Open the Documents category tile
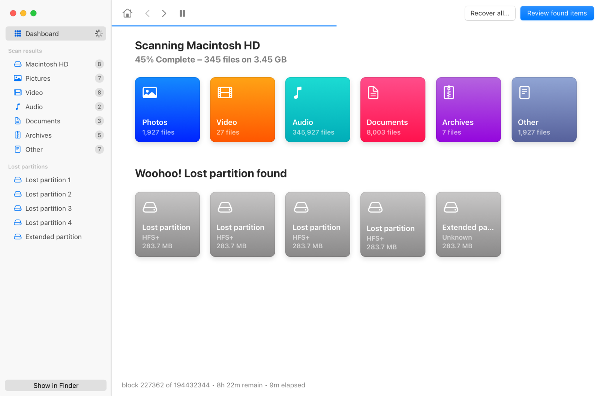 tap(392, 109)
